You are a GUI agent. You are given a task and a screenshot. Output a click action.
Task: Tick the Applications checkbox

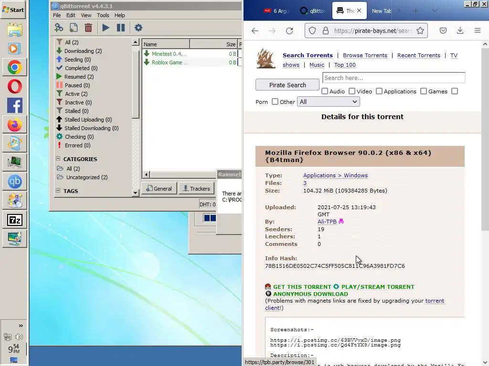tap(379, 91)
